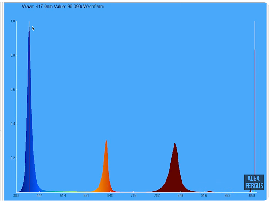The width and height of the screenshot is (269, 201).
Task: Click the 0.2 y-axis tick label
Action: [12, 158]
